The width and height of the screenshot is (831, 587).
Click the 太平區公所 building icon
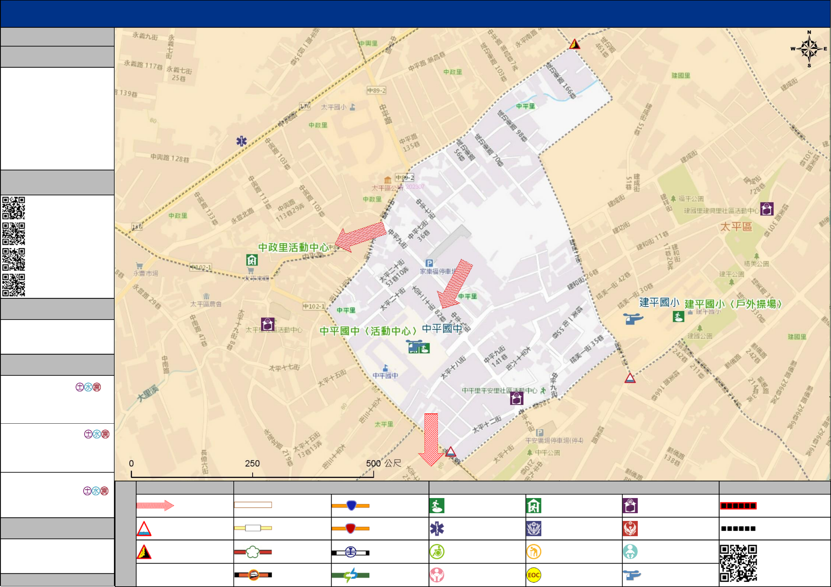tap(388, 180)
